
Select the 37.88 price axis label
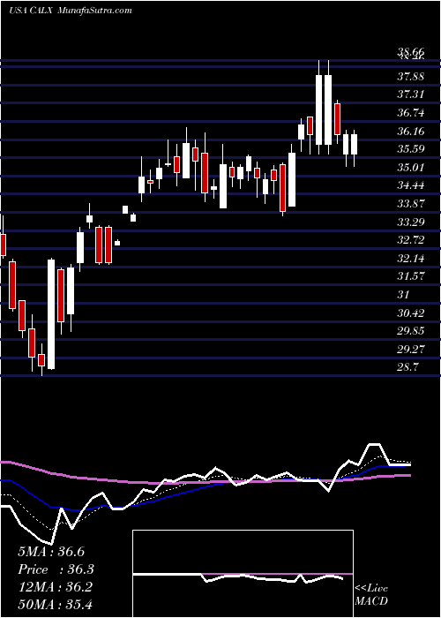click(x=411, y=77)
